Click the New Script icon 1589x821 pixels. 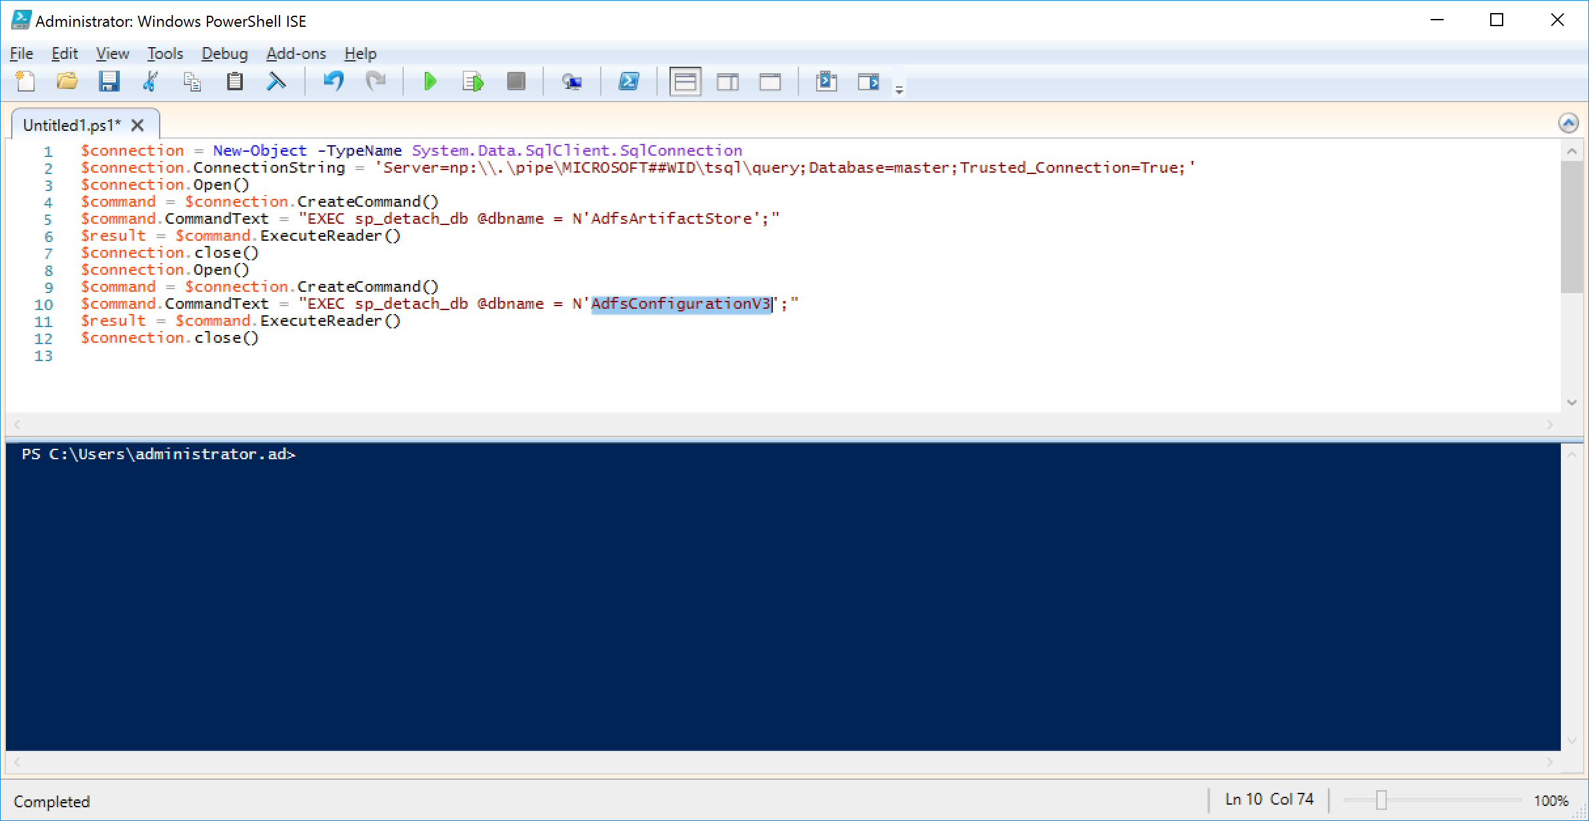(26, 81)
